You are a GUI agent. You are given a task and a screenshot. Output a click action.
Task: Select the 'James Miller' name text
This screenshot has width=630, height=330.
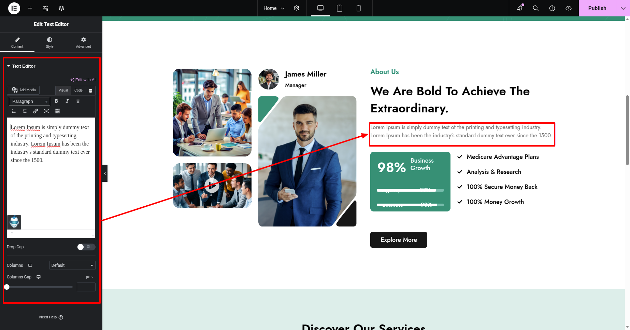(x=305, y=74)
